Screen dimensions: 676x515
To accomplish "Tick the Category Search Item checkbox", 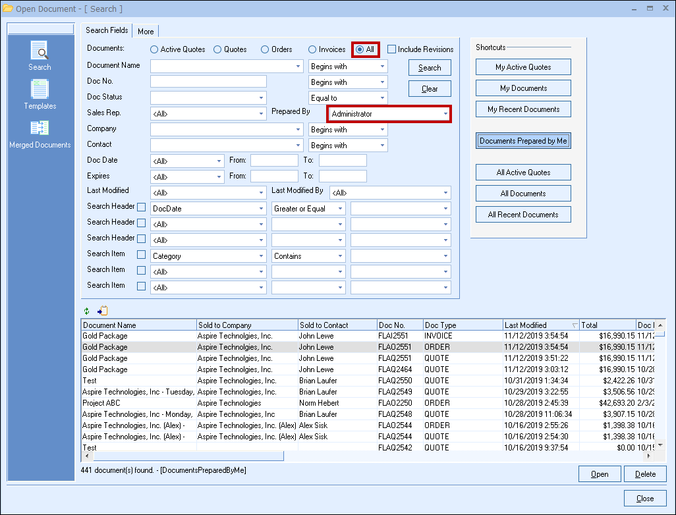I will pos(141,256).
